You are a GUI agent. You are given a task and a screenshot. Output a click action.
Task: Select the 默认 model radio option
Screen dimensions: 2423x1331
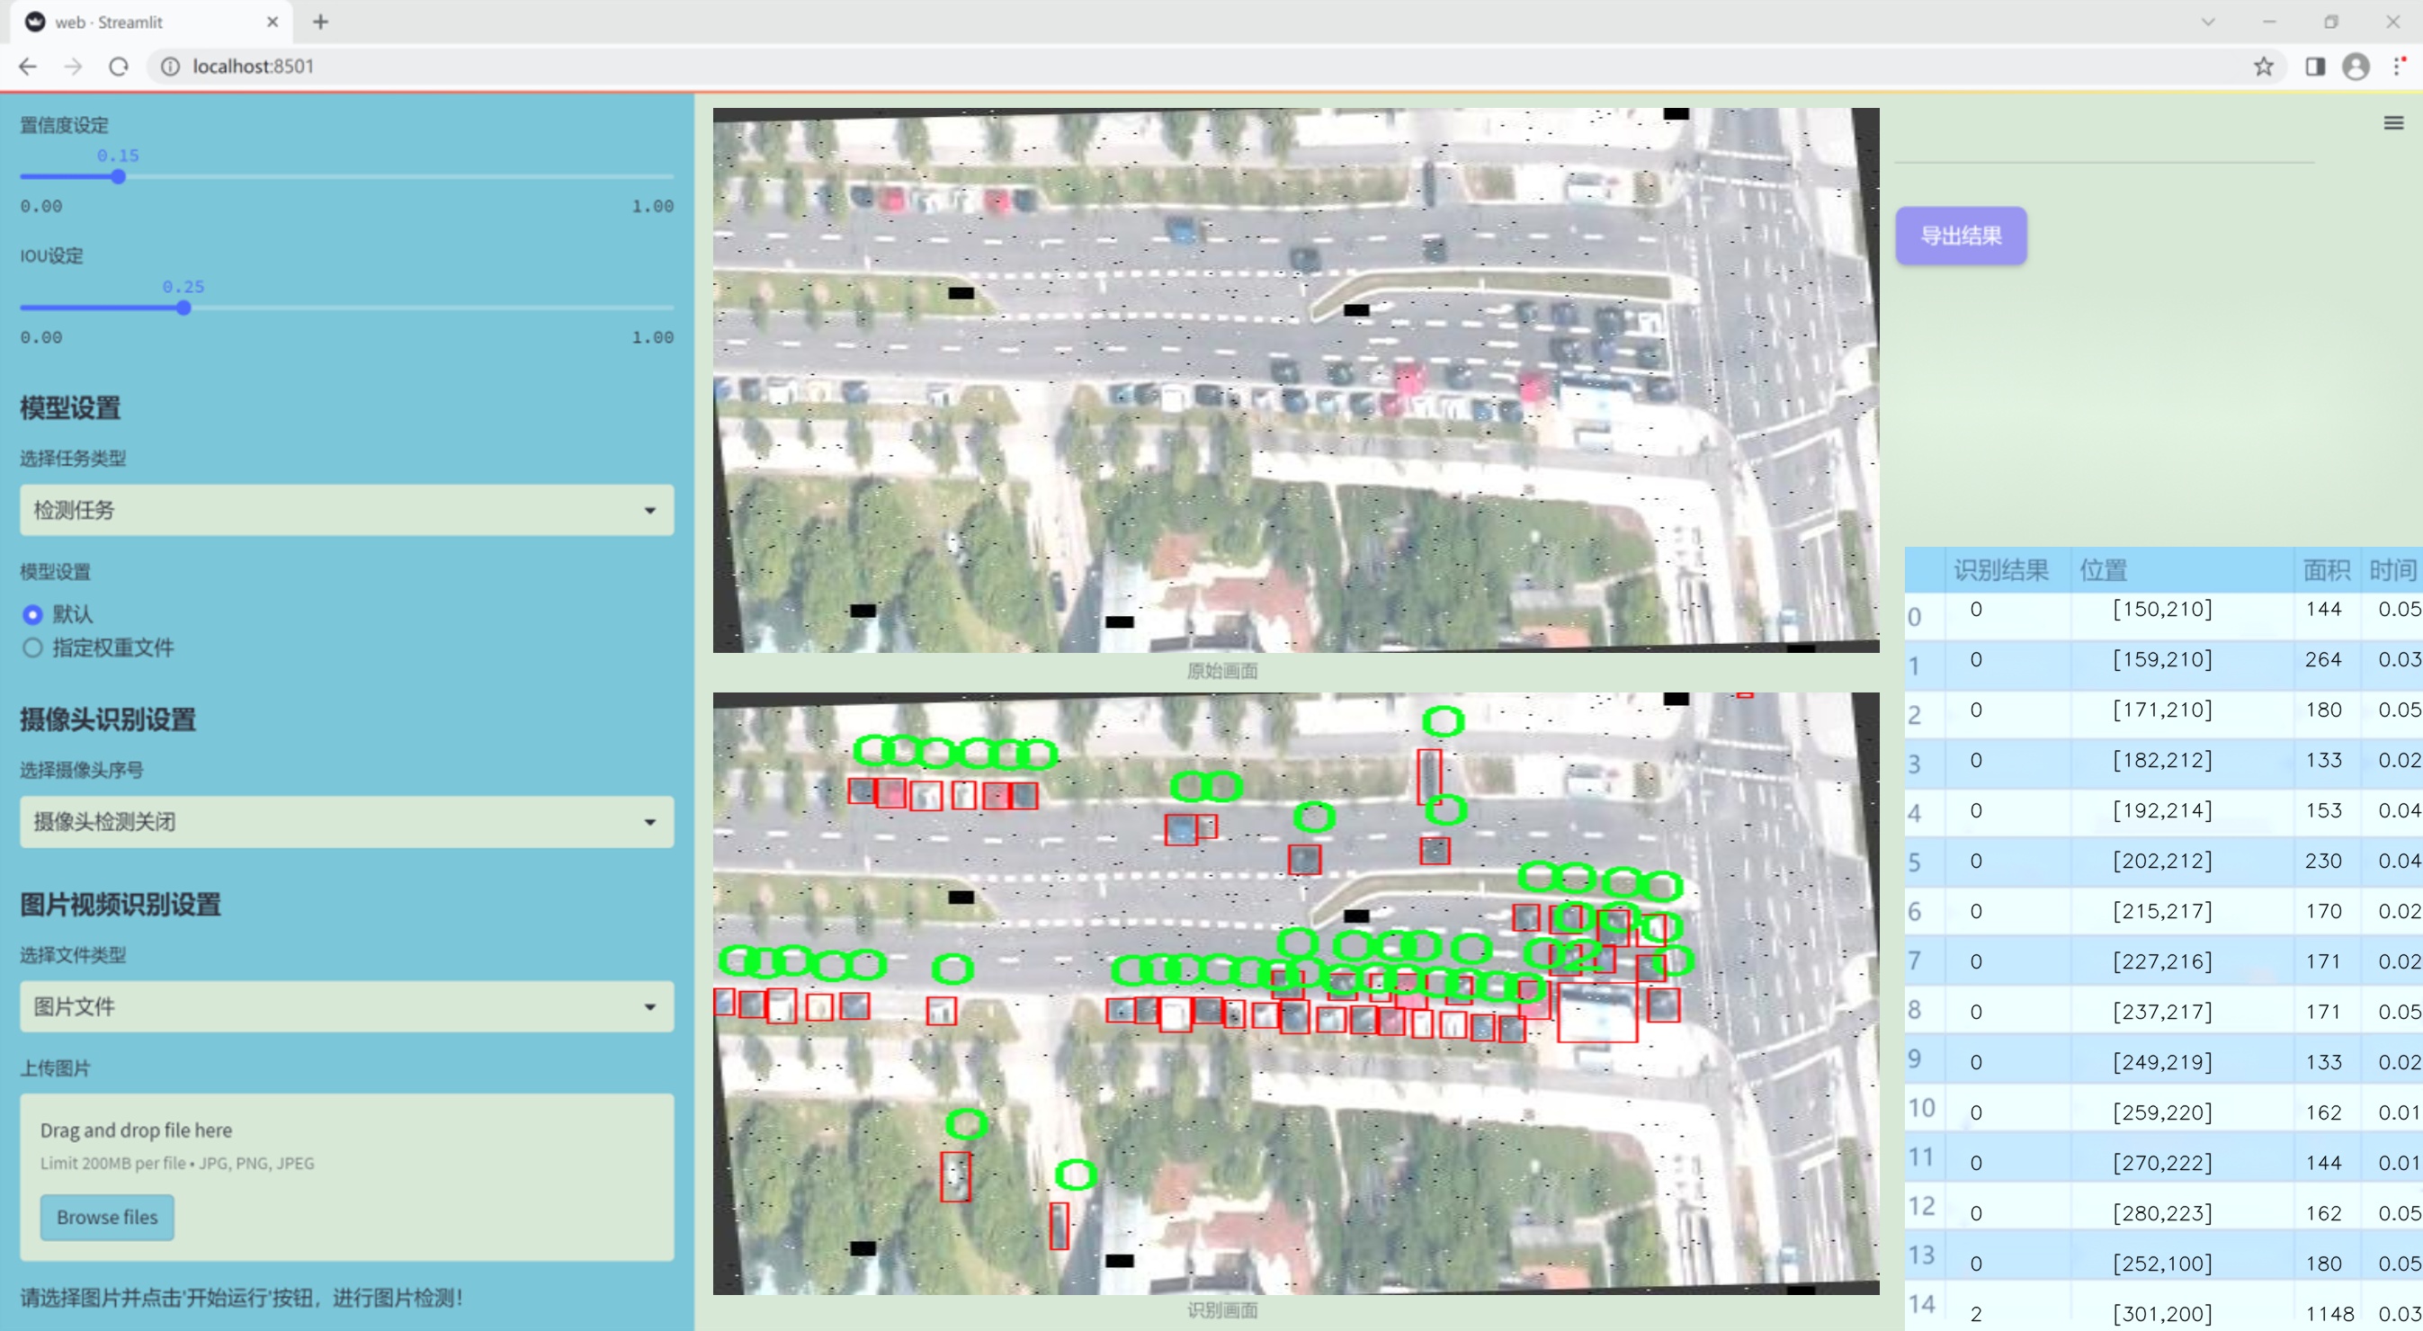point(33,614)
